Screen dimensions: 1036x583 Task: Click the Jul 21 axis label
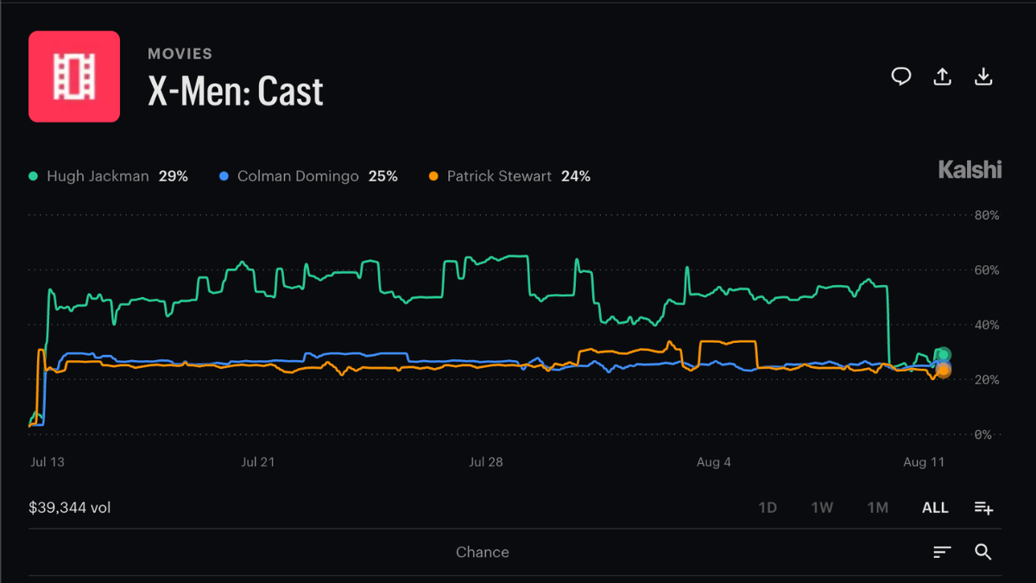pyautogui.click(x=257, y=462)
